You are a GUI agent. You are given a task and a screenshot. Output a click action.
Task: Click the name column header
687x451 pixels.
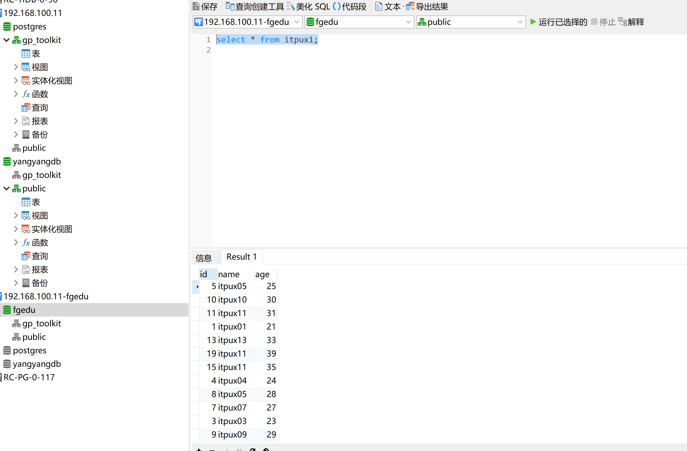tap(236, 274)
